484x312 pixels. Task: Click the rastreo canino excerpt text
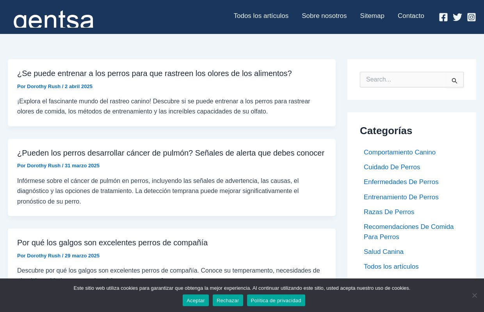164,106
